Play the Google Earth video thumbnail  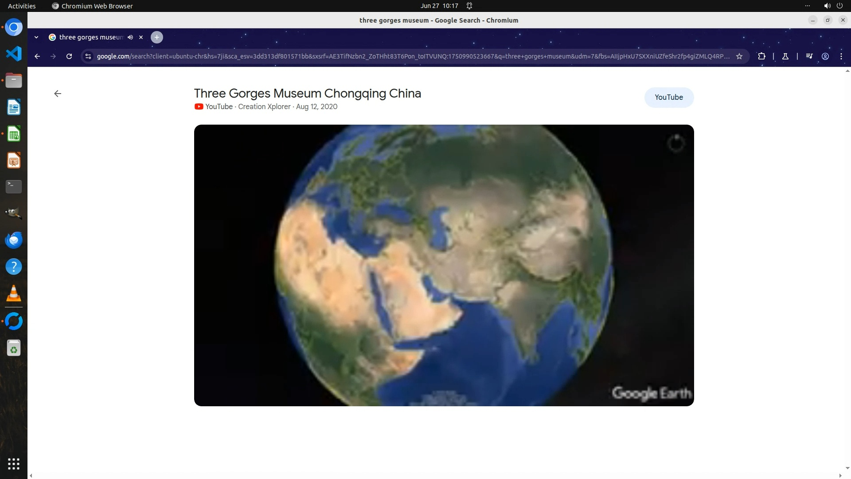click(x=444, y=265)
